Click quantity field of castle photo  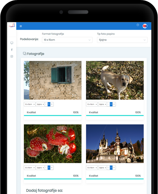pyautogui.click(x=111, y=168)
